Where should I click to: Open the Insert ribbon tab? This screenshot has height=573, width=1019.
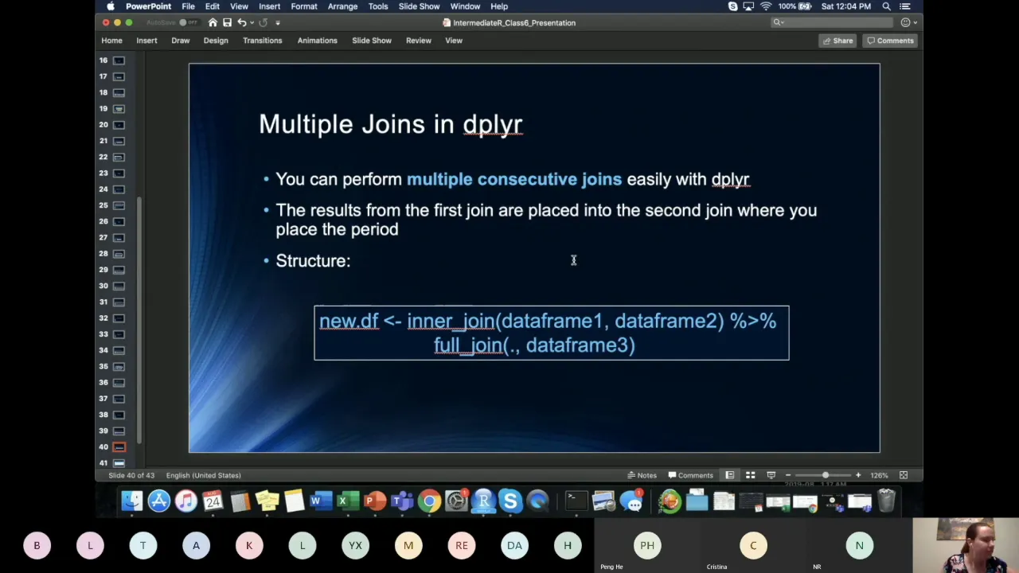click(x=146, y=41)
